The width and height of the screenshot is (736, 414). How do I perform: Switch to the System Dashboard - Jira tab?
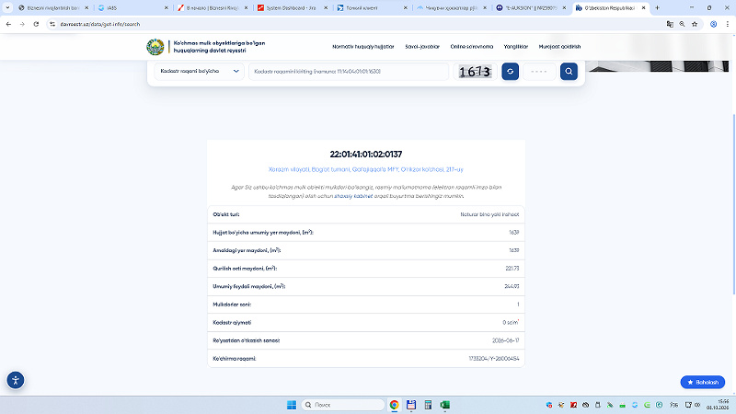tap(292, 7)
